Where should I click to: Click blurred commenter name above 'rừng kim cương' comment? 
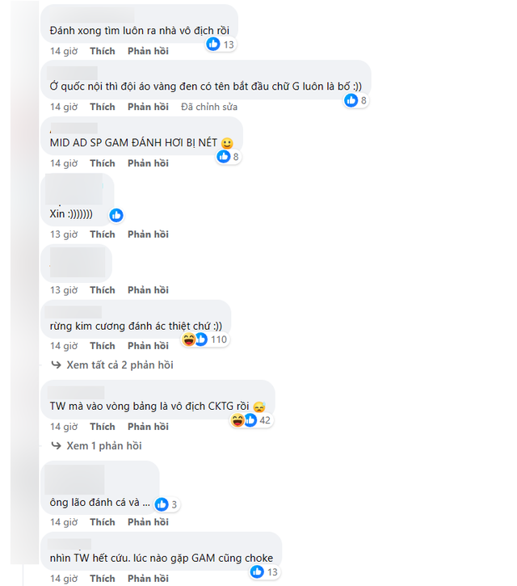pos(75,311)
